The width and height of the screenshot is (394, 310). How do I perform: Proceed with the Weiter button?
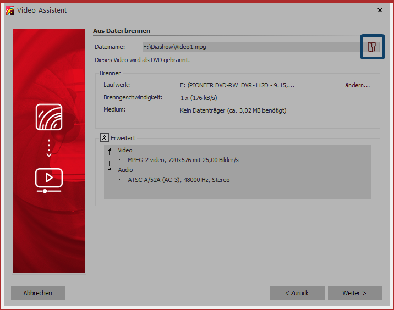coord(355,293)
